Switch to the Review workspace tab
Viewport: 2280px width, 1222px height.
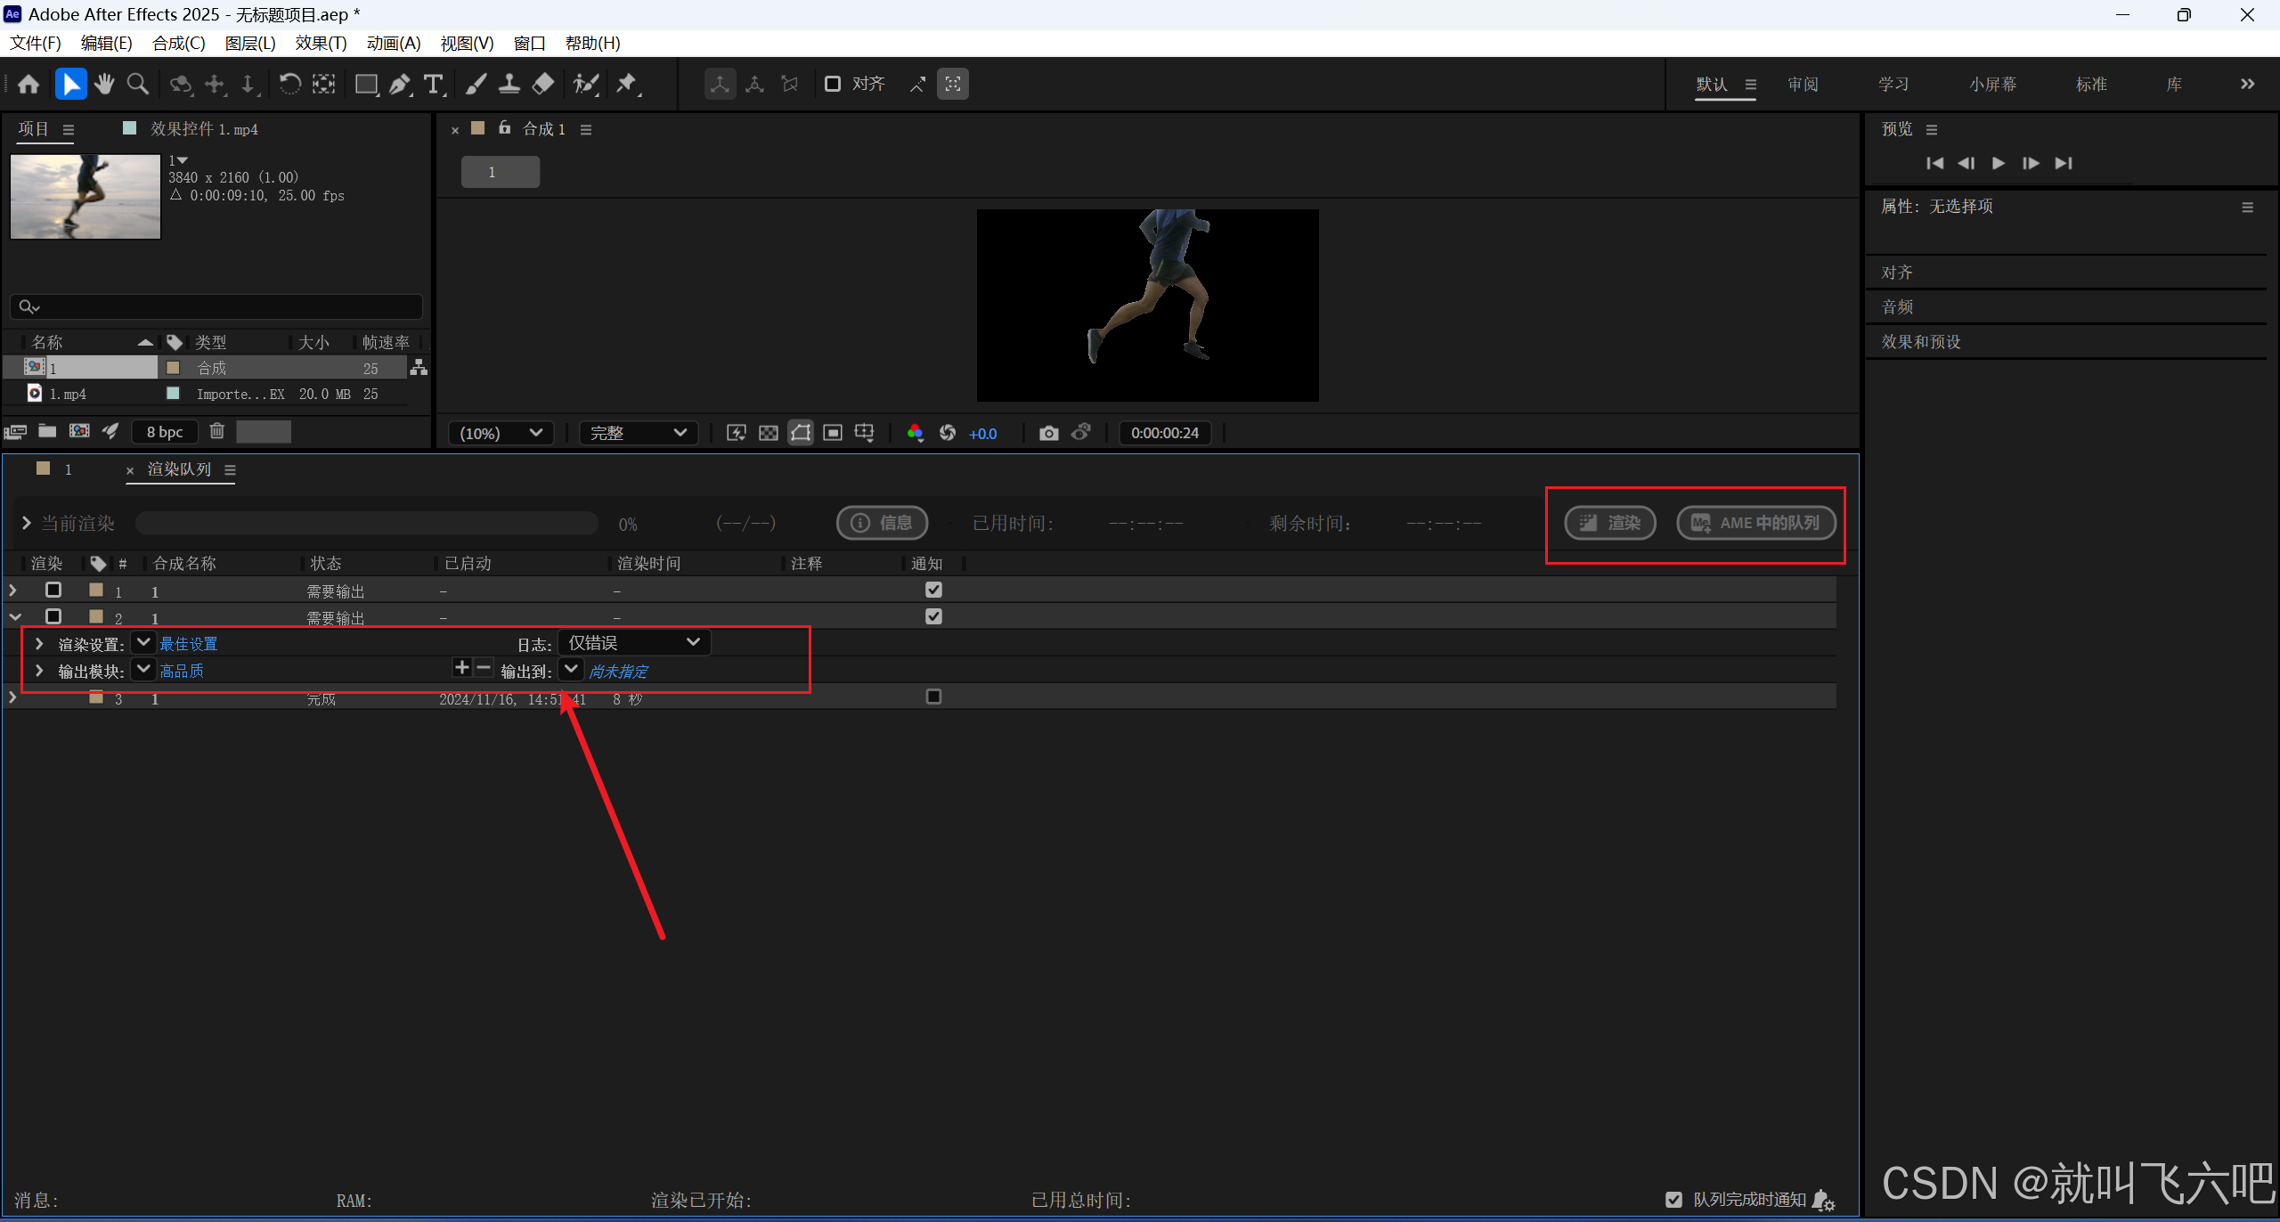(x=1802, y=84)
